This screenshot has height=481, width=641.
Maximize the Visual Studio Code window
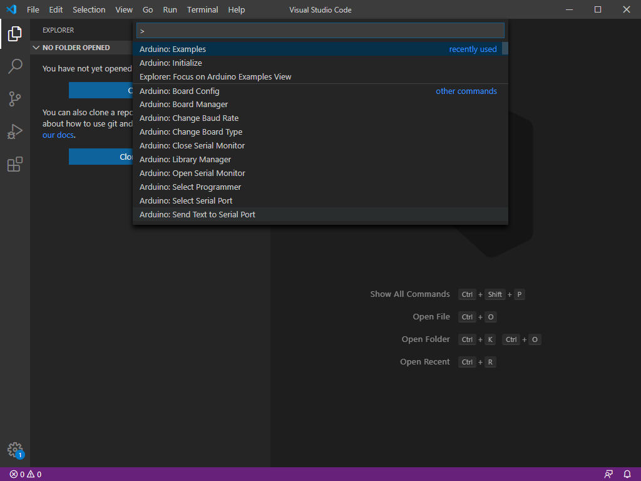point(598,9)
